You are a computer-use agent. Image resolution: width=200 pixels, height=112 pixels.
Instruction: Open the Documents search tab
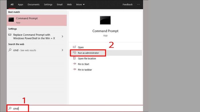tap(33, 5)
